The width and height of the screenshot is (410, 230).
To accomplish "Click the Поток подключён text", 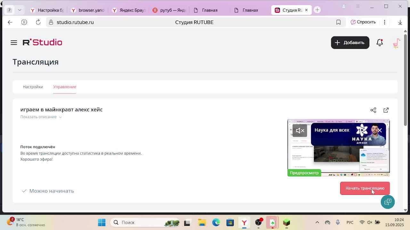I will pos(37,147).
